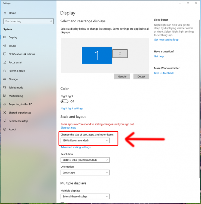Screen dimensions: 201x204
Task: Select display 2 in arrangement preview
Action: tap(120, 54)
